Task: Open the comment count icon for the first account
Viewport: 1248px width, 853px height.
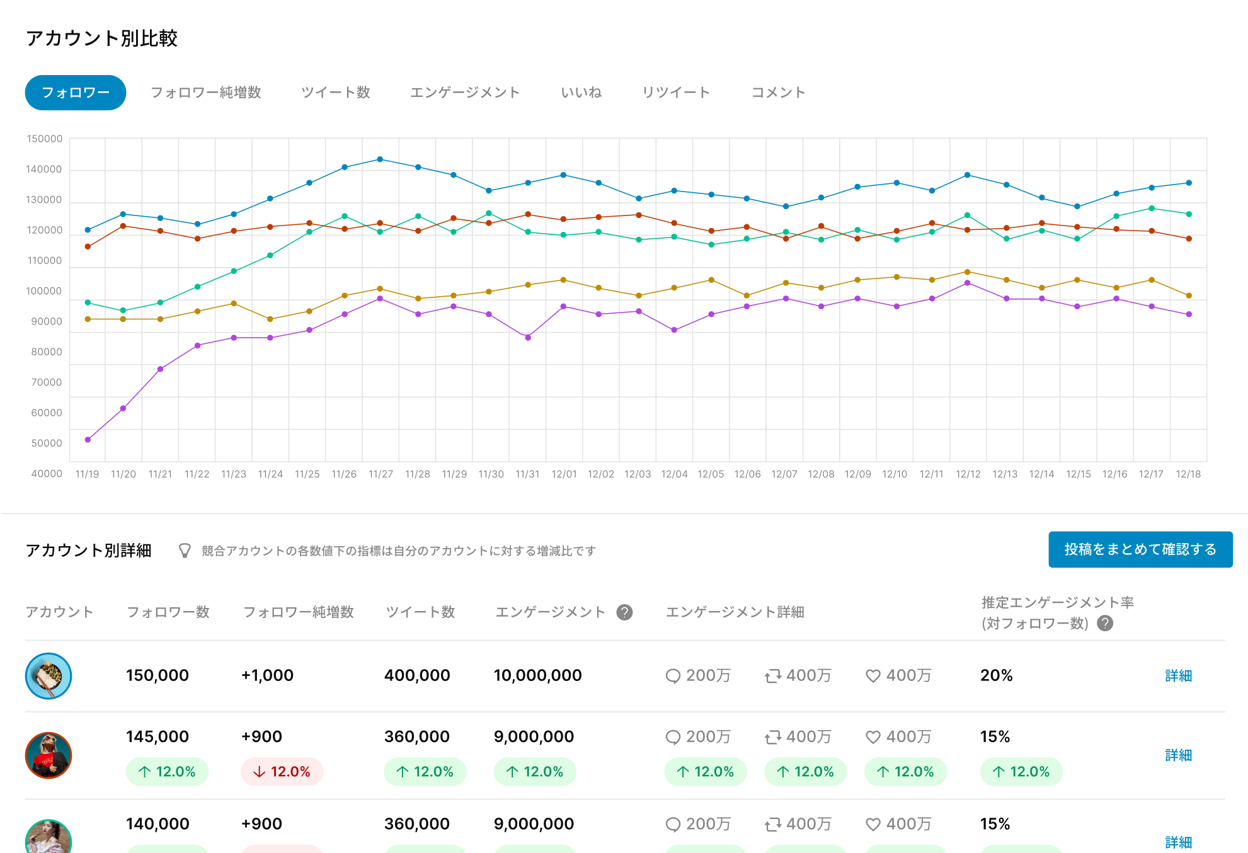Action: click(673, 675)
